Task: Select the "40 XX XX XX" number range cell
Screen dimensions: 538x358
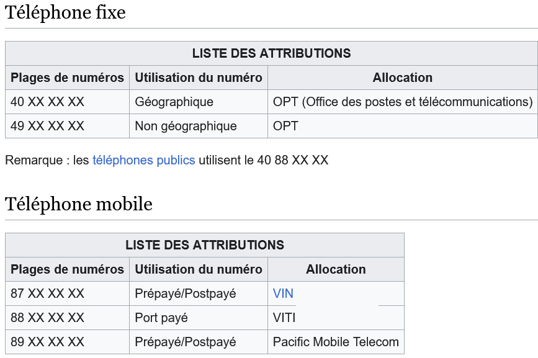Action: [x=48, y=102]
